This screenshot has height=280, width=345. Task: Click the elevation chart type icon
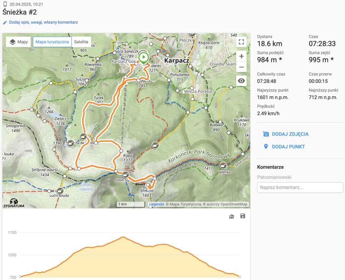pyautogui.click(x=231, y=216)
